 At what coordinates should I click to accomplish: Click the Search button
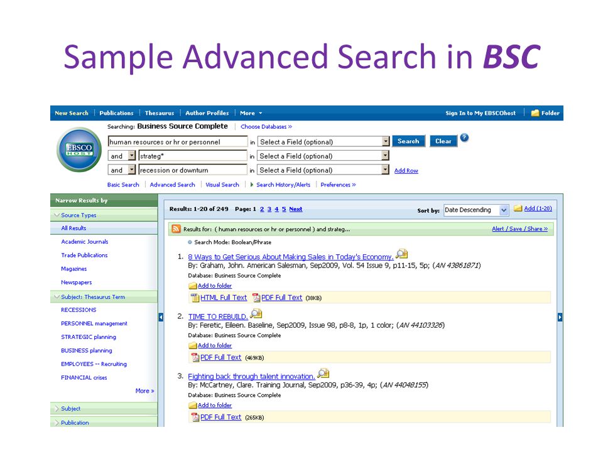[408, 141]
